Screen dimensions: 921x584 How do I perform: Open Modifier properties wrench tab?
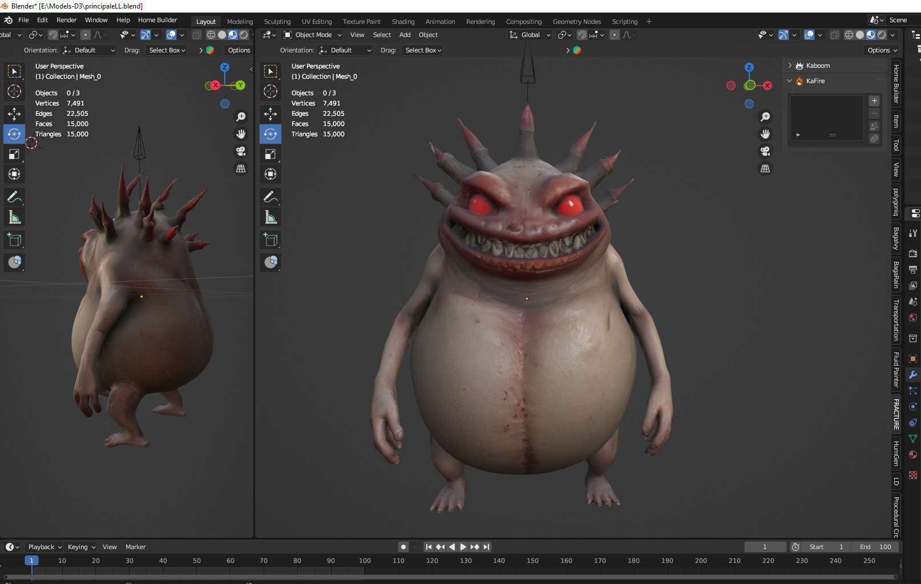pos(913,375)
